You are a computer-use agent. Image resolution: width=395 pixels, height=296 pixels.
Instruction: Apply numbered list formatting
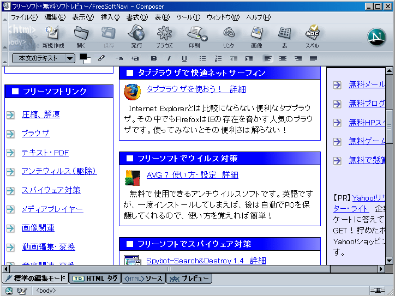tap(218, 59)
